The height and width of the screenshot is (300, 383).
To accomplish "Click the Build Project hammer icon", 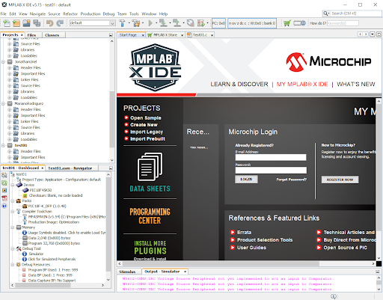I will pos(122,23).
